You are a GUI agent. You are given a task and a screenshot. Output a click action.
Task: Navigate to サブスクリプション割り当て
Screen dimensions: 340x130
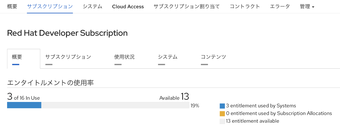[186, 7]
